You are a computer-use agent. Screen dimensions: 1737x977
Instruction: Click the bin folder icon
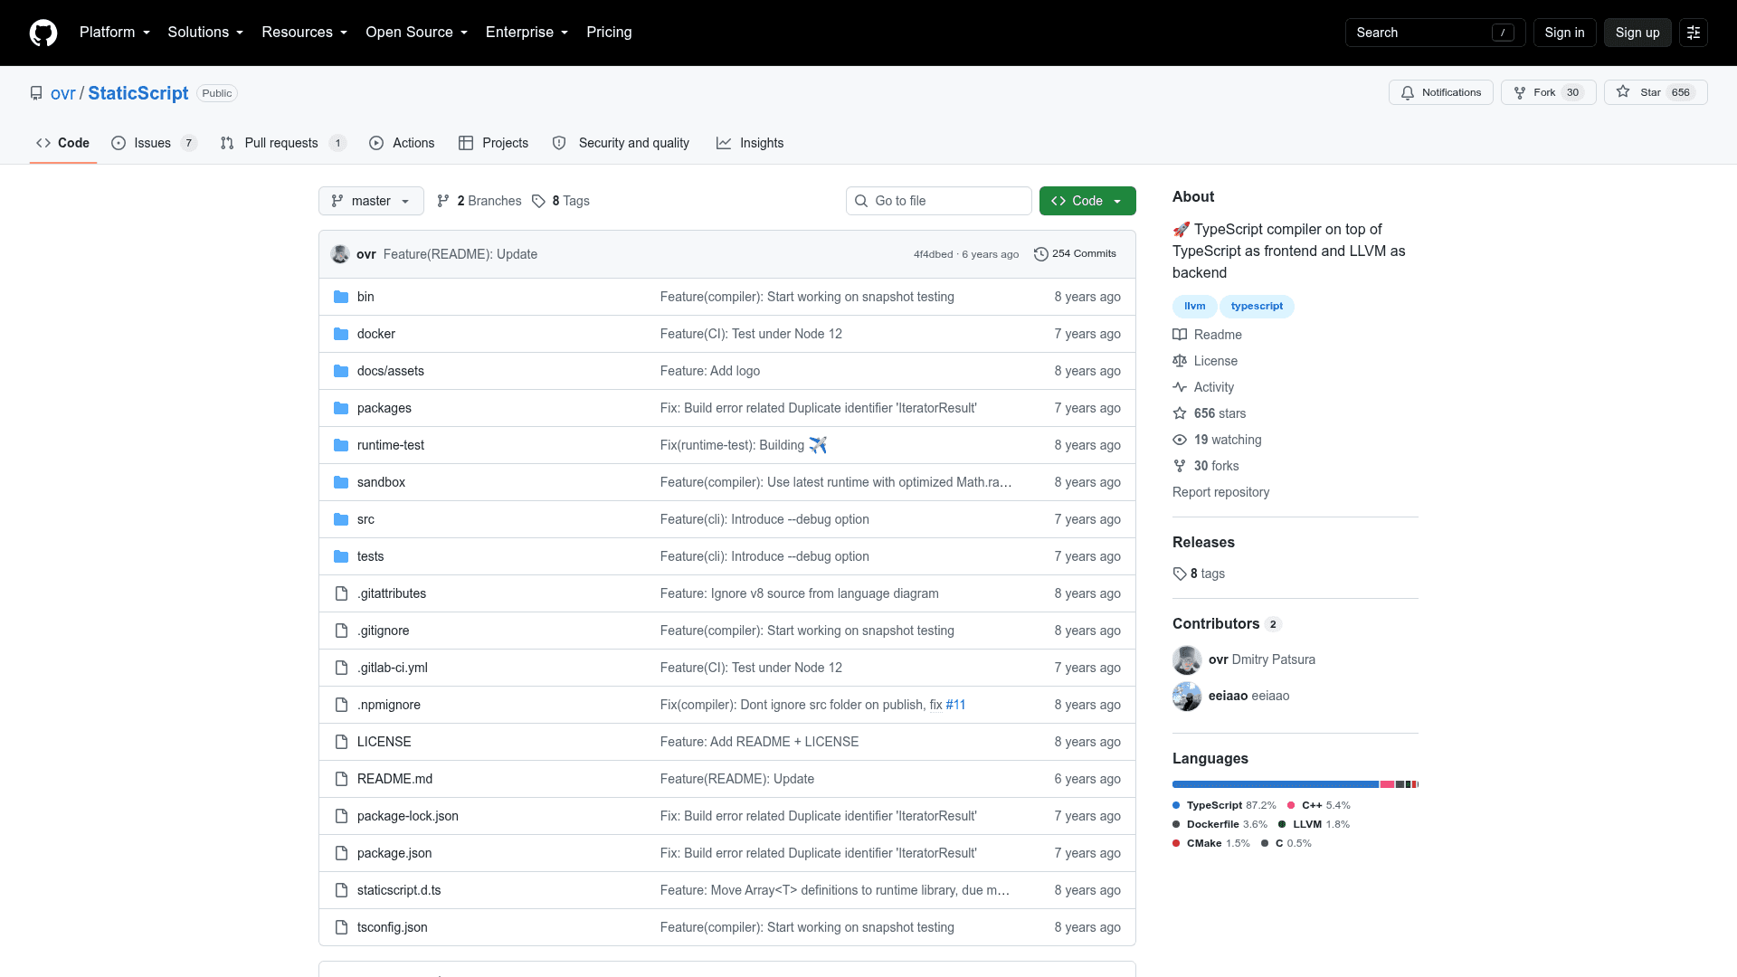pyautogui.click(x=341, y=297)
